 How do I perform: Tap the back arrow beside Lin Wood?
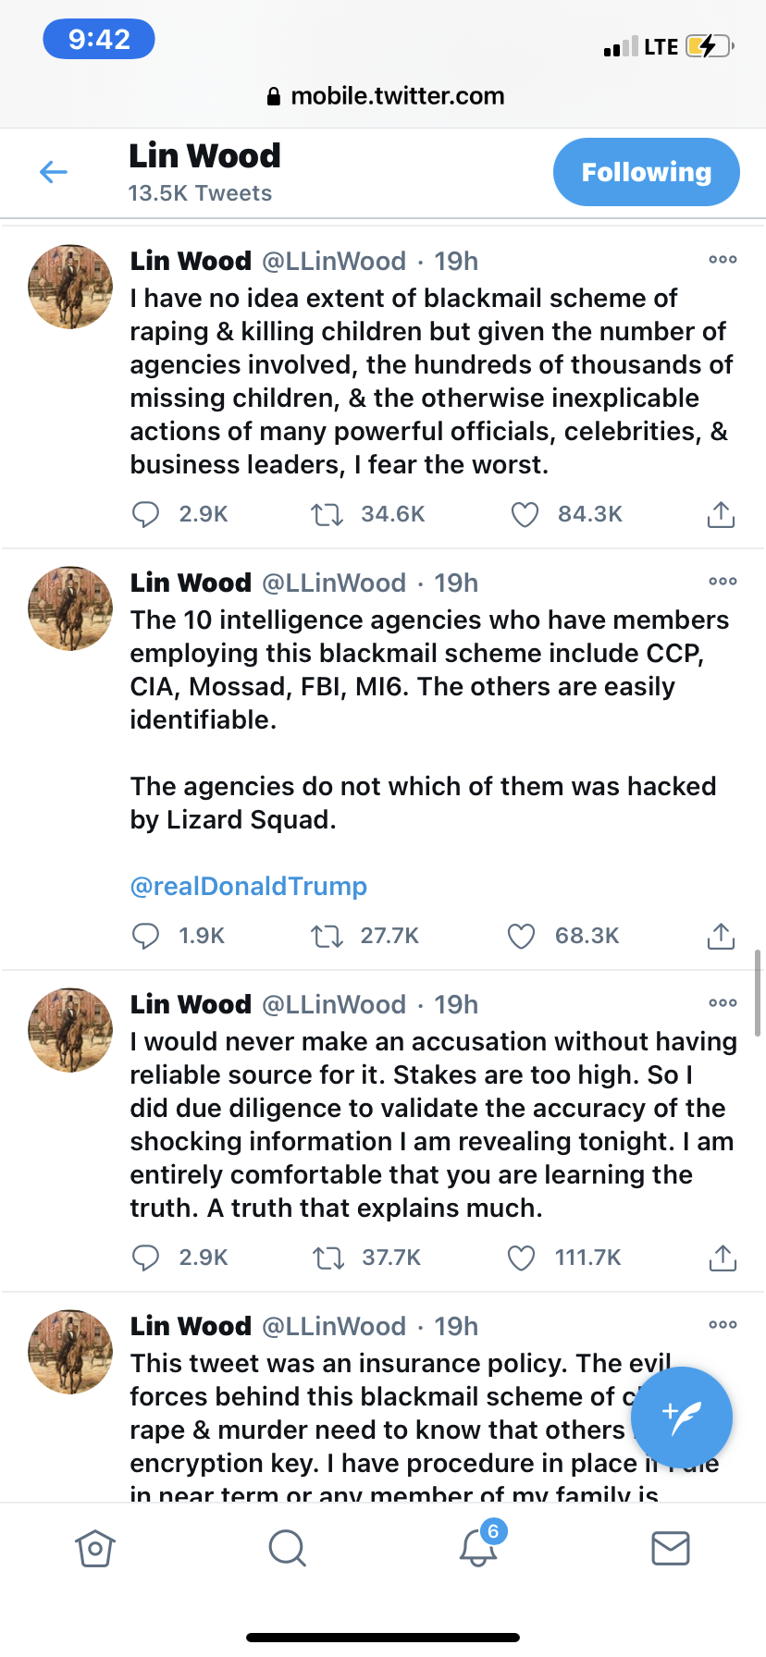tap(54, 172)
